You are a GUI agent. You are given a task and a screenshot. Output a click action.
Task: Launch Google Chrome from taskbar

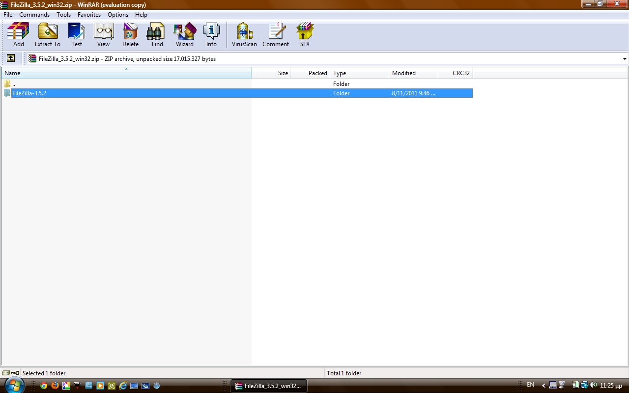(x=44, y=386)
